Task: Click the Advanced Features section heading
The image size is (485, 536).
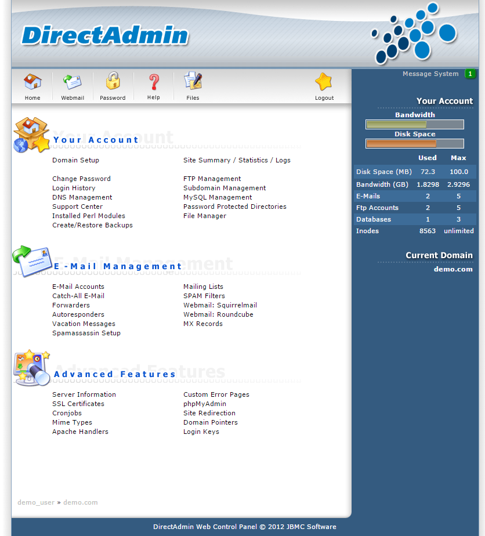Action: (x=114, y=374)
